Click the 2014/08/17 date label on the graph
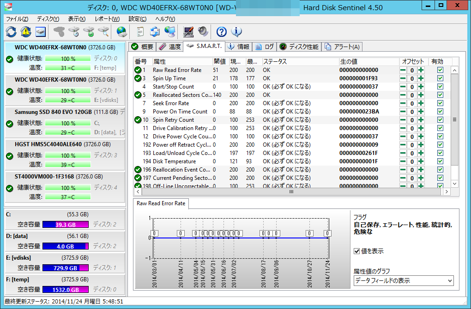Viewport: 471px width, 309px height. pos(264,274)
